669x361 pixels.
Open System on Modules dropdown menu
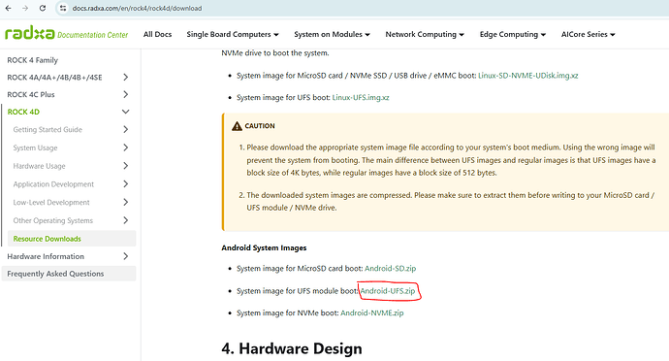(x=332, y=34)
